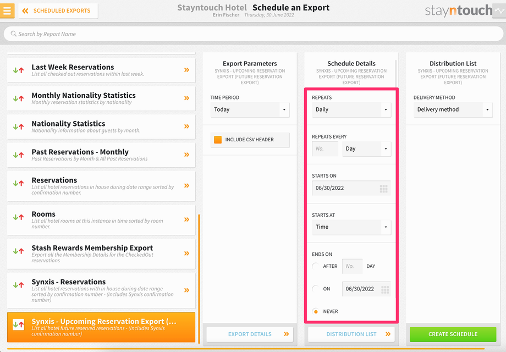Click export arrows icon for Reservations row
Image resolution: width=506 pixels, height=352 pixels.
[18, 183]
